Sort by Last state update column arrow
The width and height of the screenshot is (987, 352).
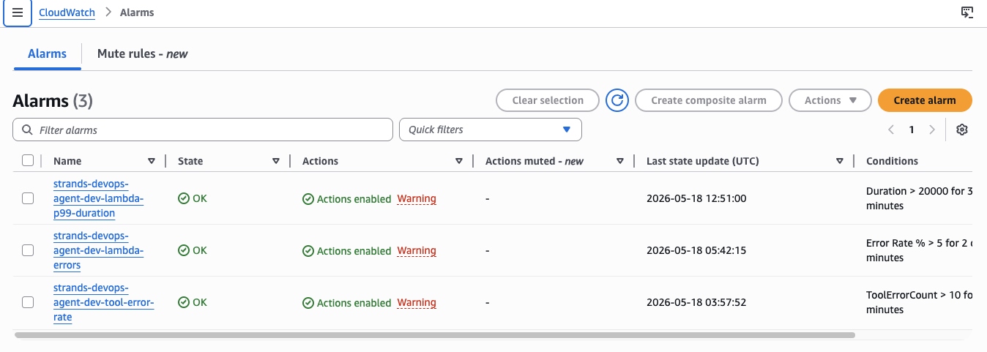tap(840, 161)
